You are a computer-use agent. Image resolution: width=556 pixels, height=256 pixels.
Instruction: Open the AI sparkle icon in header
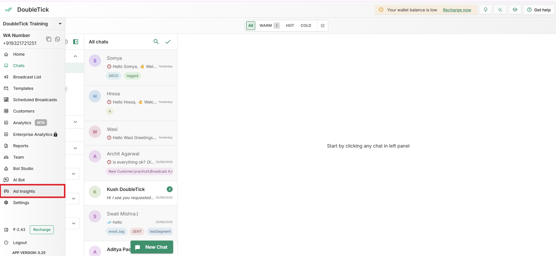500,10
